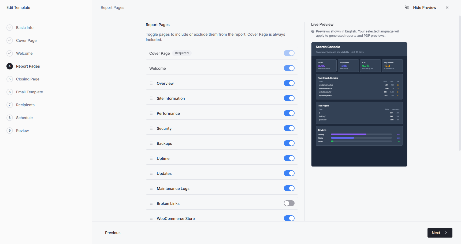Click the Avg Position 12.3 card

[392, 65]
